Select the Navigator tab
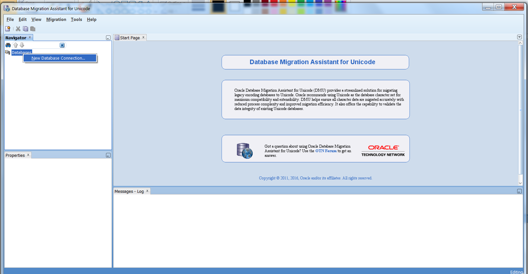The image size is (528, 274). [16, 38]
